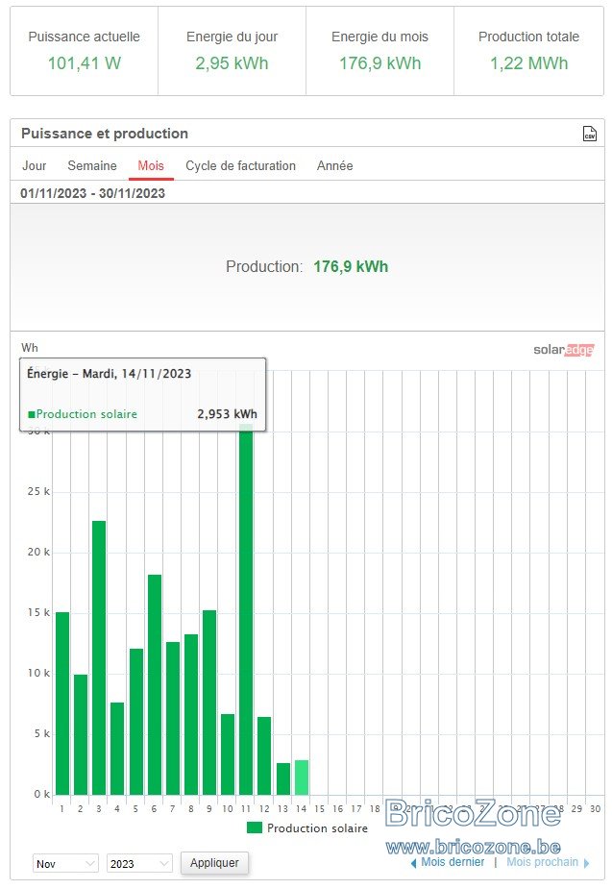Click the 176,9 kWh production total
The image size is (612, 889).
pyautogui.click(x=351, y=266)
